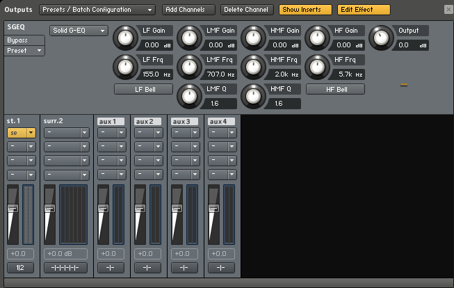This screenshot has height=288, width=454.
Task: Click surr.2 channel routing button
Action: (65, 268)
